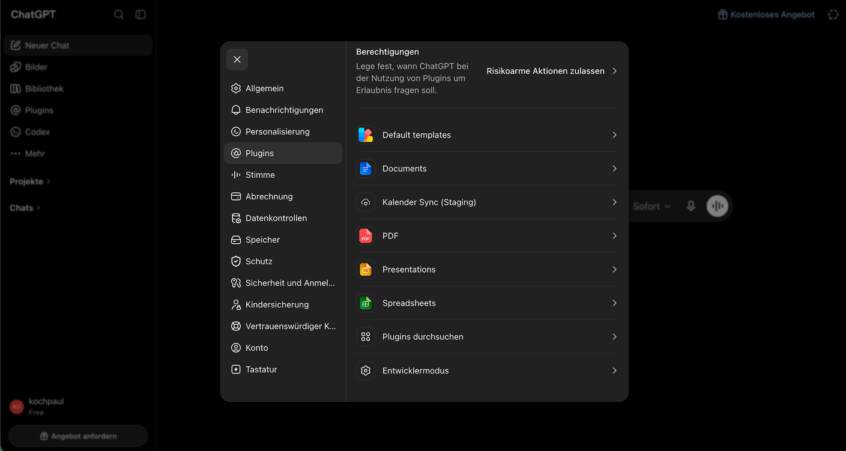Click the Angebot anfordern button
This screenshot has width=846, height=451.
tap(78, 436)
